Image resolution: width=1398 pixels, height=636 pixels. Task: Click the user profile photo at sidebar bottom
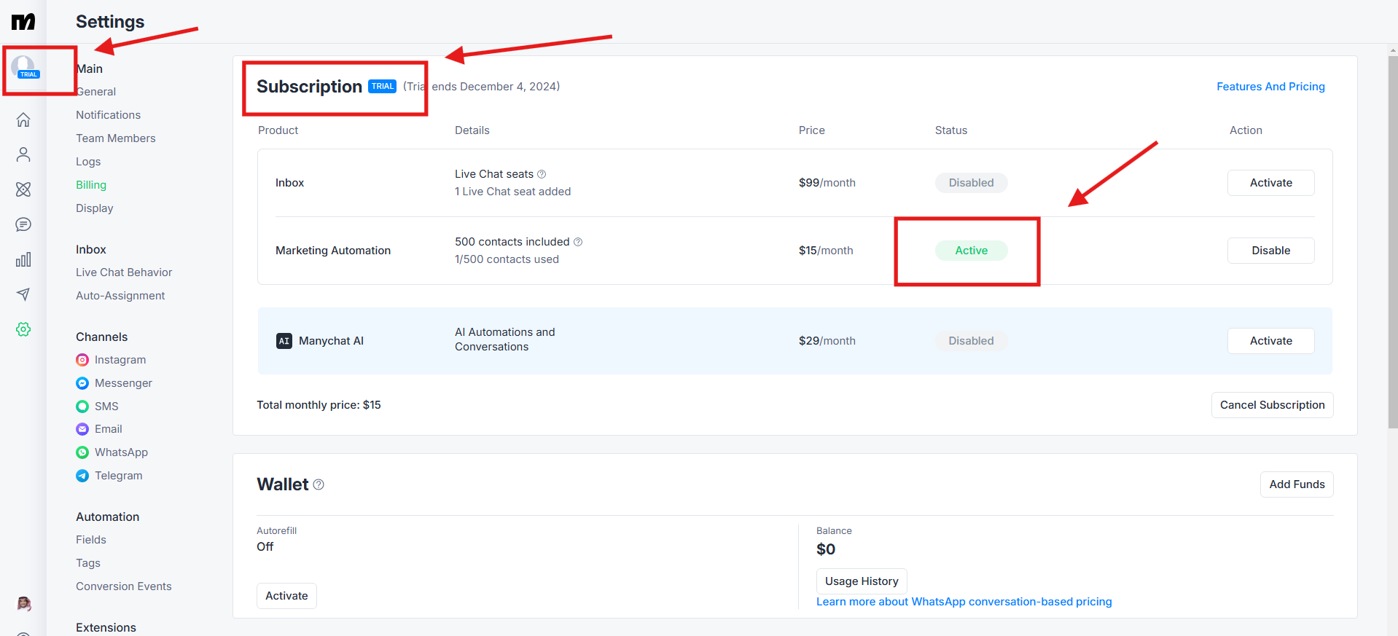[23, 603]
